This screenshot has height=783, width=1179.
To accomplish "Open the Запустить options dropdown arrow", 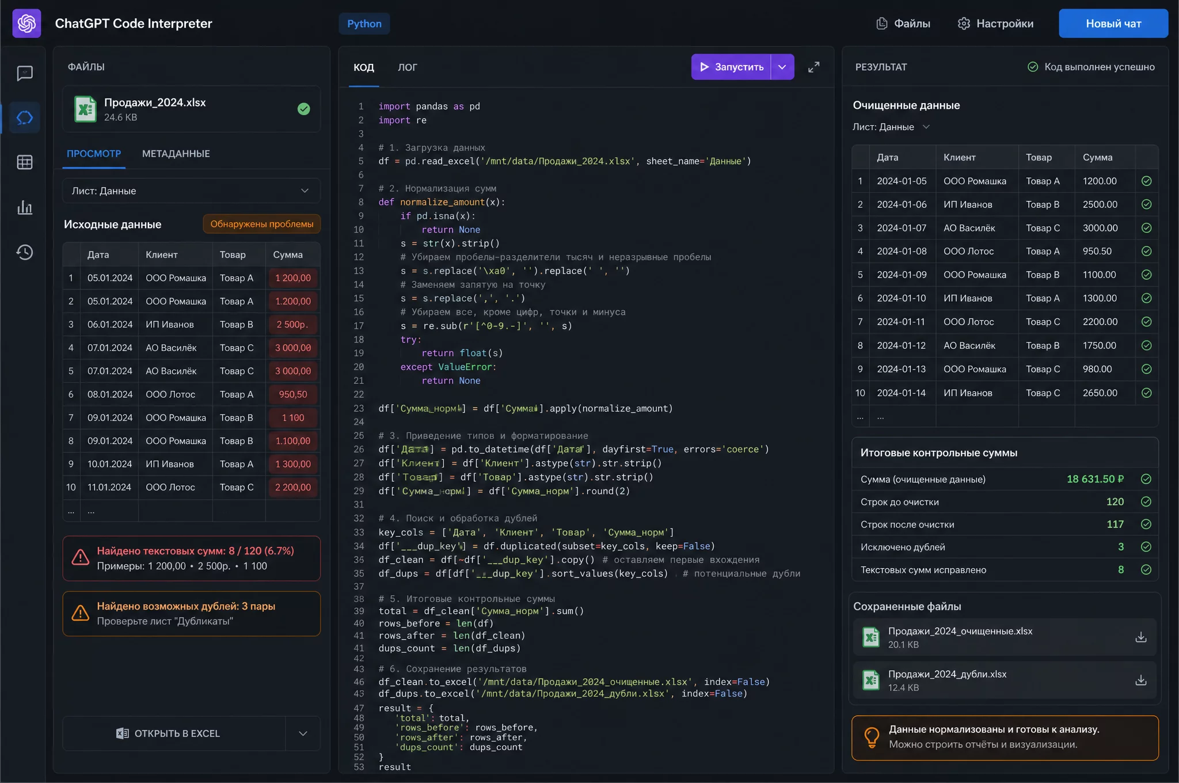I will tap(782, 67).
